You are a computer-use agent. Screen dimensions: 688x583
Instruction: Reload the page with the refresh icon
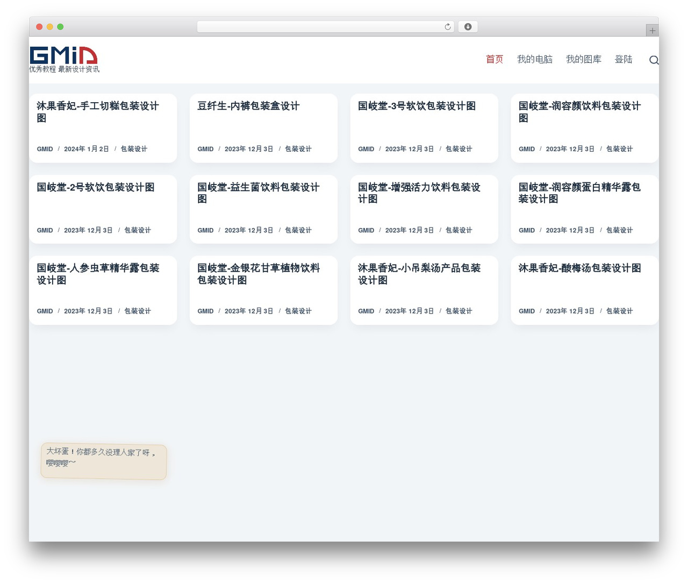pos(448,27)
